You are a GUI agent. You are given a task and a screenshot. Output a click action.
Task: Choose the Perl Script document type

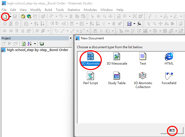(x=90, y=78)
